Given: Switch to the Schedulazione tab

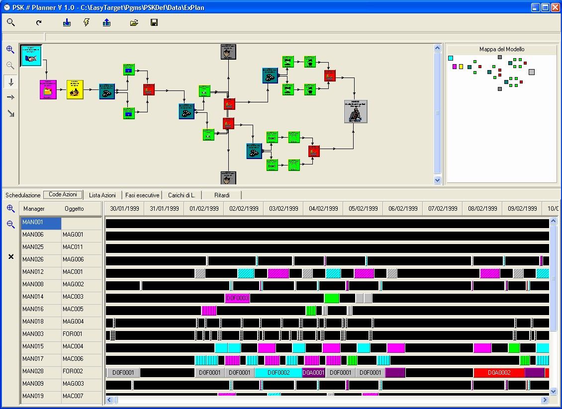Looking at the screenshot, I should pos(23,195).
